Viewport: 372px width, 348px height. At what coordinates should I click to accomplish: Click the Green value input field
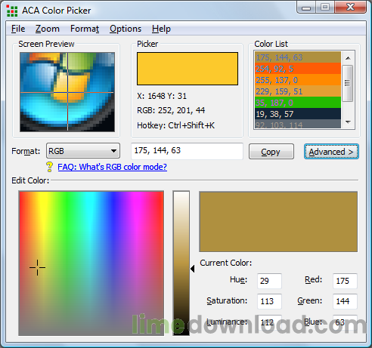pos(345,301)
